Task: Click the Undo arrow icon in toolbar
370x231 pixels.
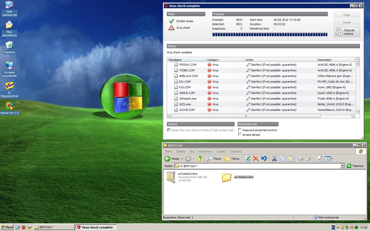Action: coord(264,159)
